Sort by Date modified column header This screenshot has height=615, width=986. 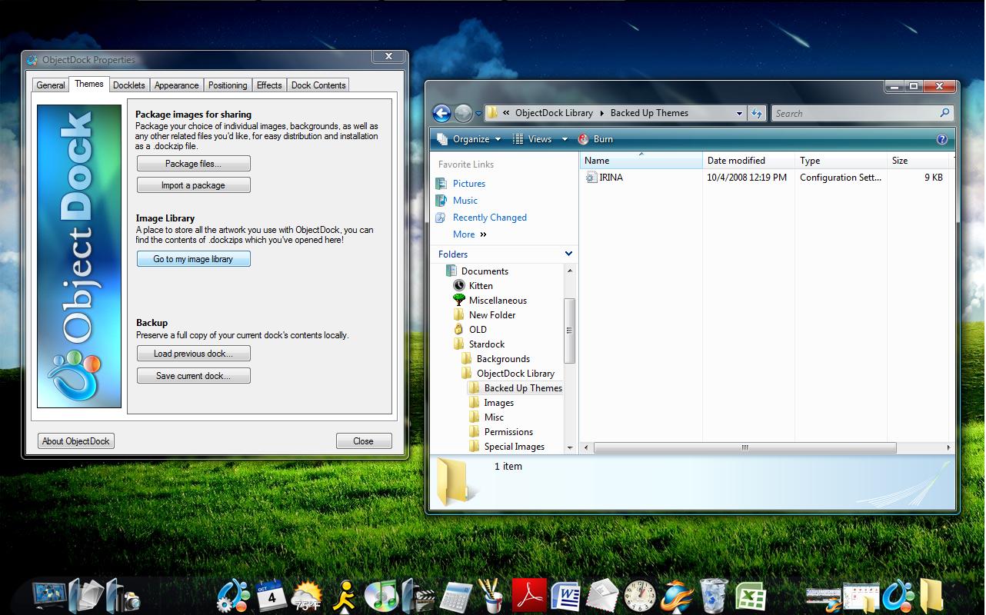coord(748,161)
